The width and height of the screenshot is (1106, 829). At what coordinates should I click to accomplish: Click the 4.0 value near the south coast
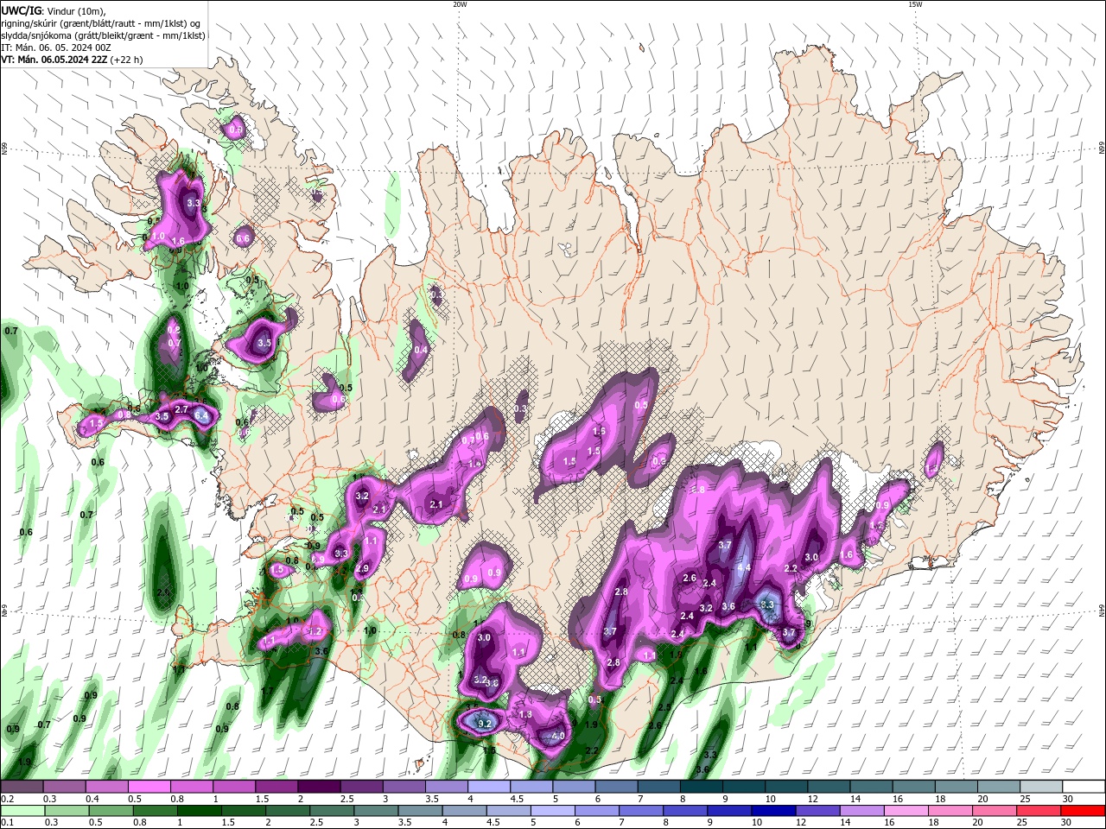(x=558, y=737)
